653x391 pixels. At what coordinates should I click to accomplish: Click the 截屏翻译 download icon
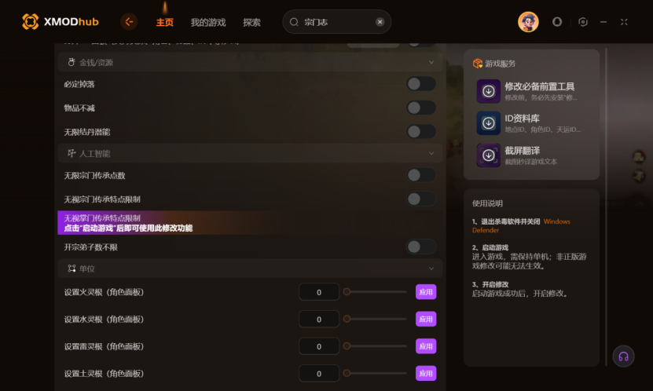pyautogui.click(x=489, y=155)
